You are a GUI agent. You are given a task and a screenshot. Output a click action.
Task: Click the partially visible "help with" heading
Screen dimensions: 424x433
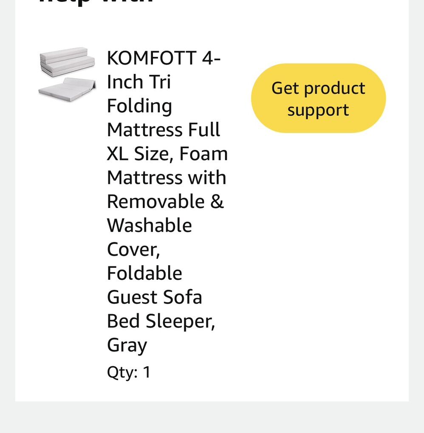[x=96, y=2]
